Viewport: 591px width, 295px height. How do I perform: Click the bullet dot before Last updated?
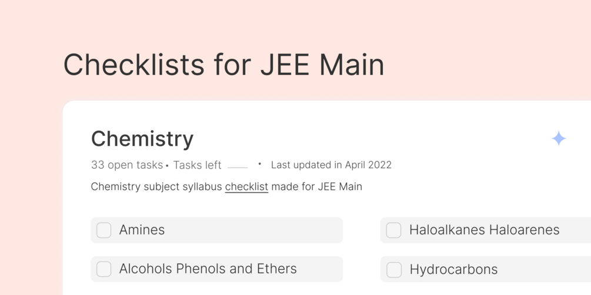259,164
